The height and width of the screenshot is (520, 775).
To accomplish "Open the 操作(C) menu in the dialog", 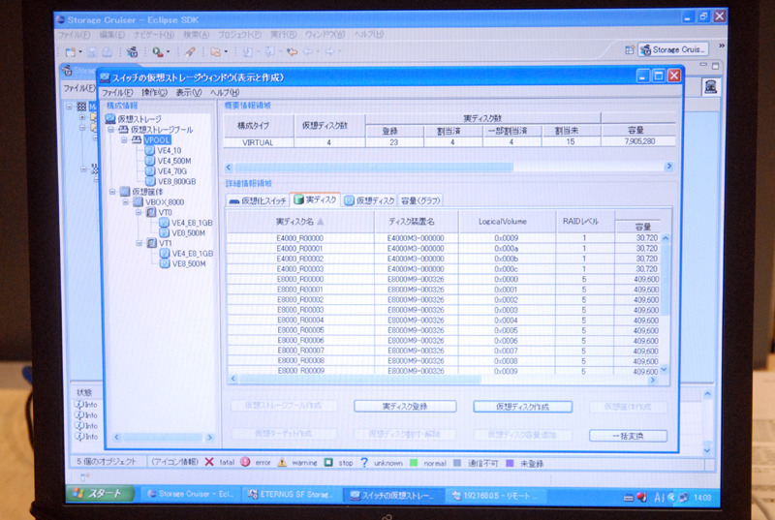I will tap(154, 92).
